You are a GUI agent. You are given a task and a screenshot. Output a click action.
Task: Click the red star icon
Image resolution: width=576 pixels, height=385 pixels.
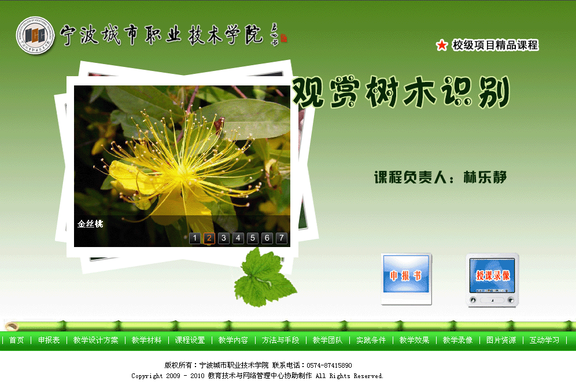tap(442, 45)
